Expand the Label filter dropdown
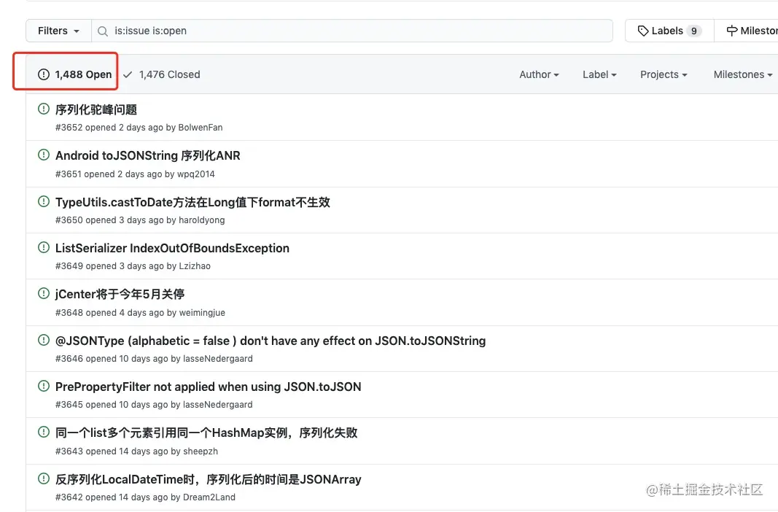 point(599,74)
